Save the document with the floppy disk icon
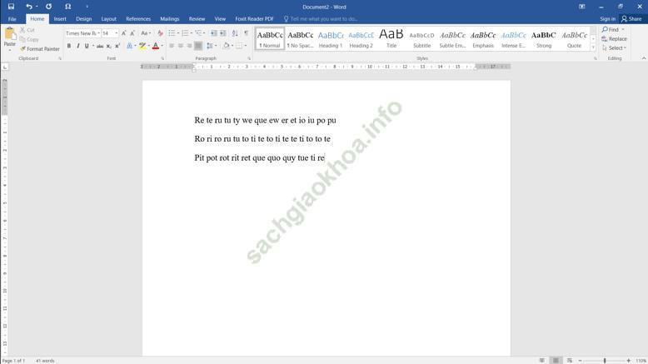Image resolution: width=648 pixels, height=364 pixels. [11, 7]
